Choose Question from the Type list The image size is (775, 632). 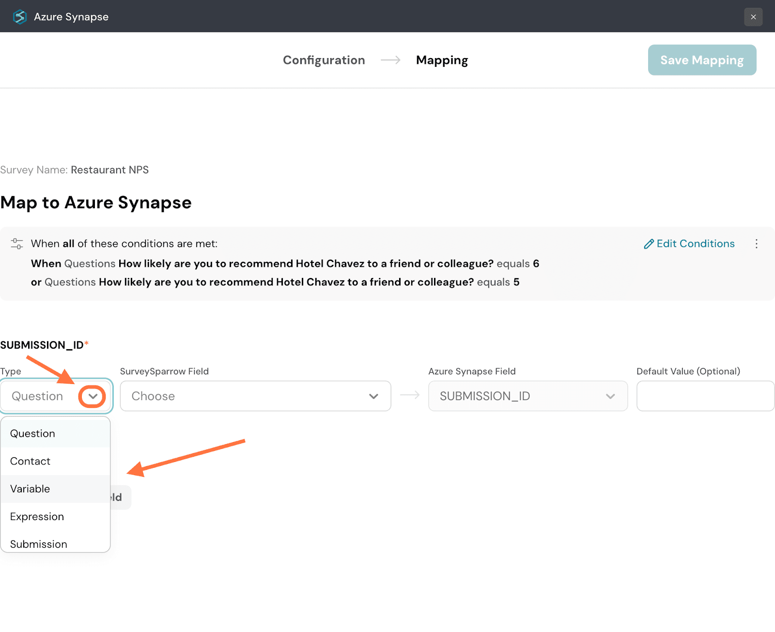pos(32,433)
